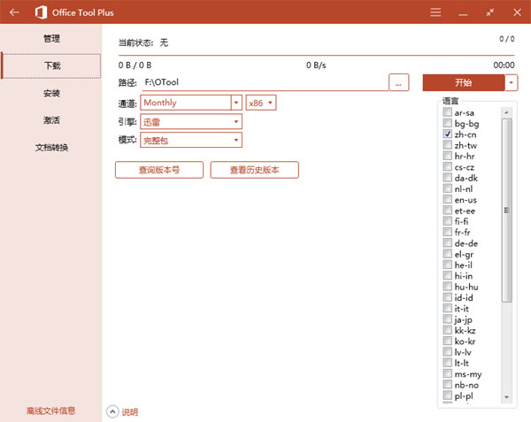
Task: Minimize the Office Tool Plus window
Action: 463,12
